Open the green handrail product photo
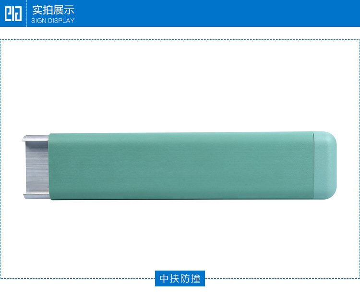 click(180, 166)
